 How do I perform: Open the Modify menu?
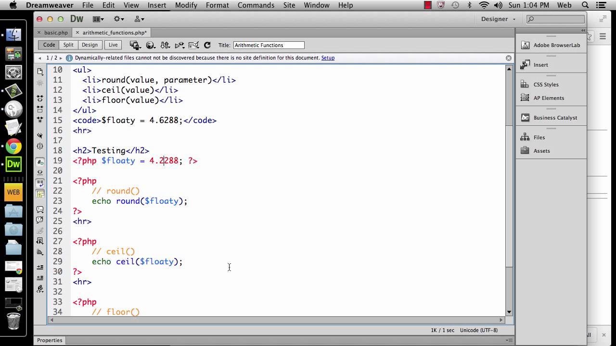tap(186, 5)
